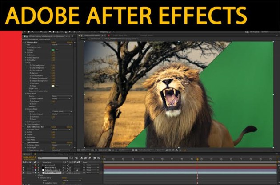Image resolution: width=280 pixels, height=185 pixels.
Task: Switch to the Layer viewer tab
Action: tap(121, 35)
